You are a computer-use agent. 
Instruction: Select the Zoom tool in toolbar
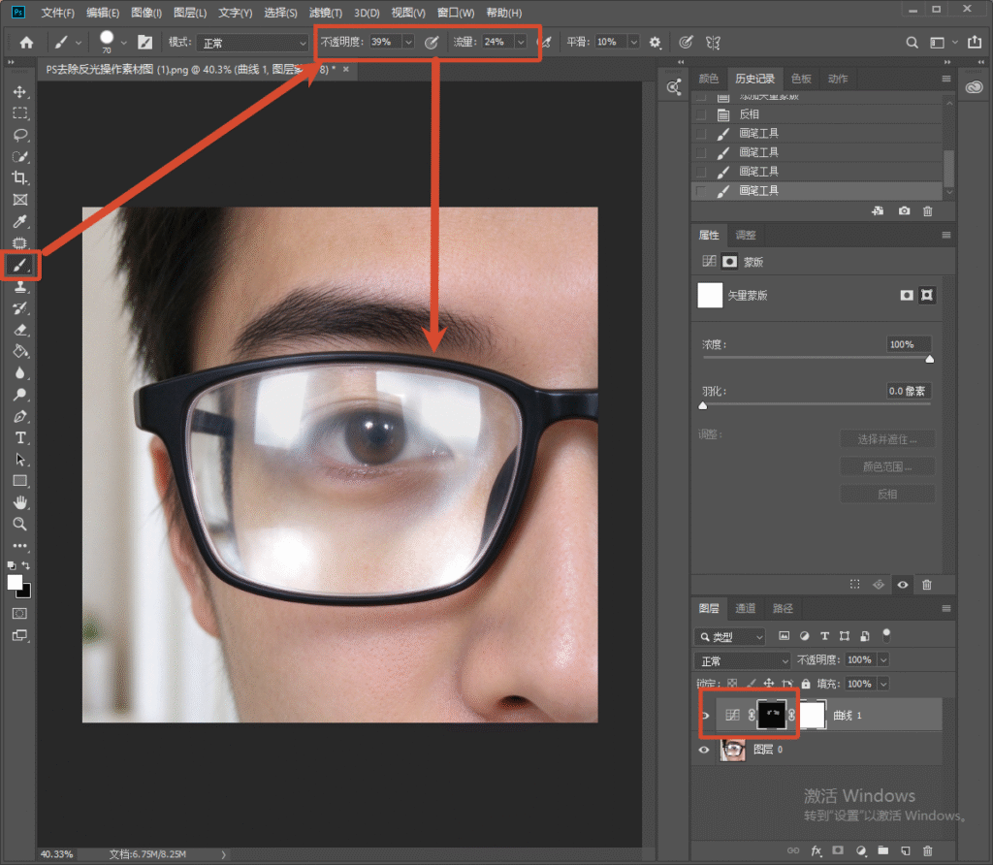tap(19, 525)
